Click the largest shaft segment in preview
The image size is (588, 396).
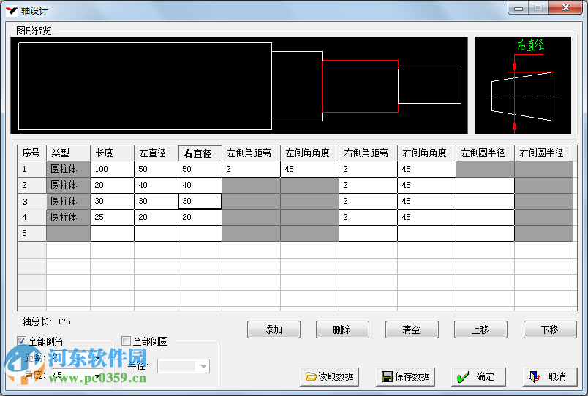145,86
